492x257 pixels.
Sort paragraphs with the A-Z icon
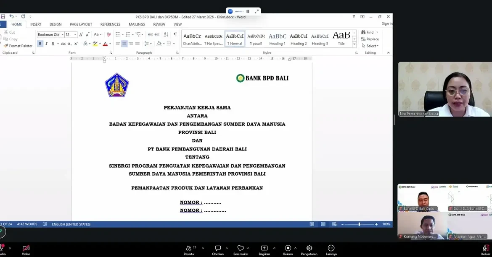click(166, 35)
